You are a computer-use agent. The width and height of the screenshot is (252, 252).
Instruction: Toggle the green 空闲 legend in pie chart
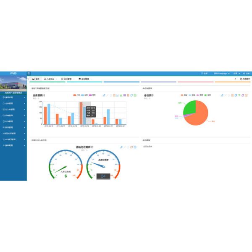pyautogui.click(x=206, y=95)
